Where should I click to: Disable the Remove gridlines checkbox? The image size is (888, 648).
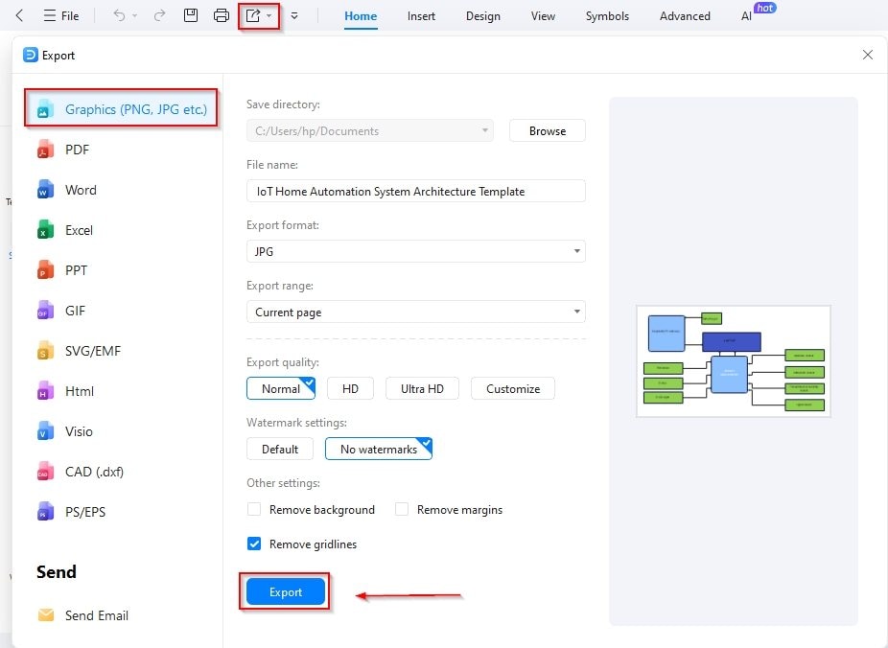pyautogui.click(x=254, y=544)
